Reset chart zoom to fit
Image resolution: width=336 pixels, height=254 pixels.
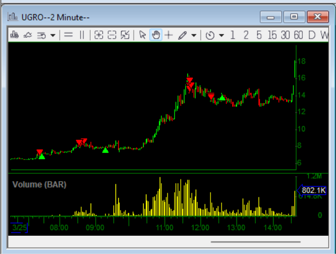point(125,35)
